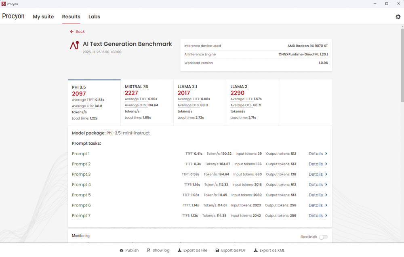Select the MISTRAL 7B results tab
The image size is (404, 257).
147,102
